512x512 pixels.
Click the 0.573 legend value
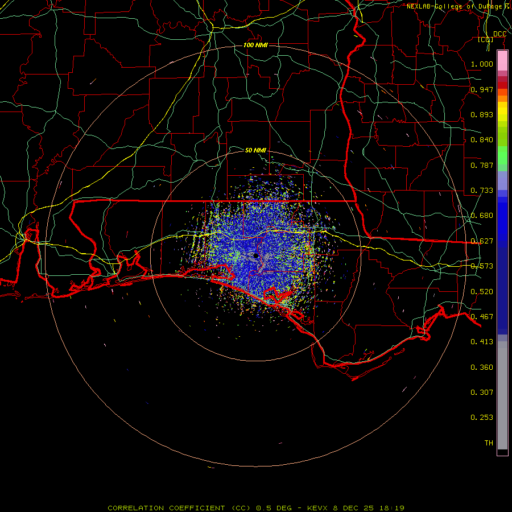(482, 266)
